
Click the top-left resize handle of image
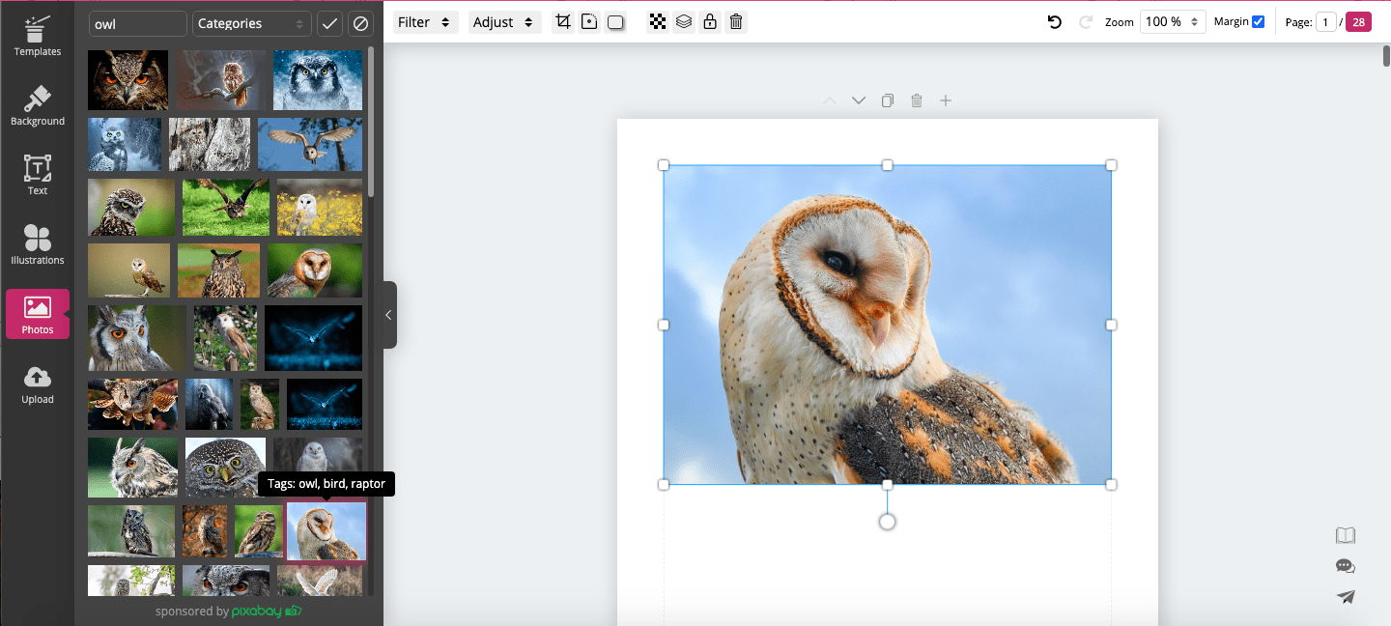664,165
